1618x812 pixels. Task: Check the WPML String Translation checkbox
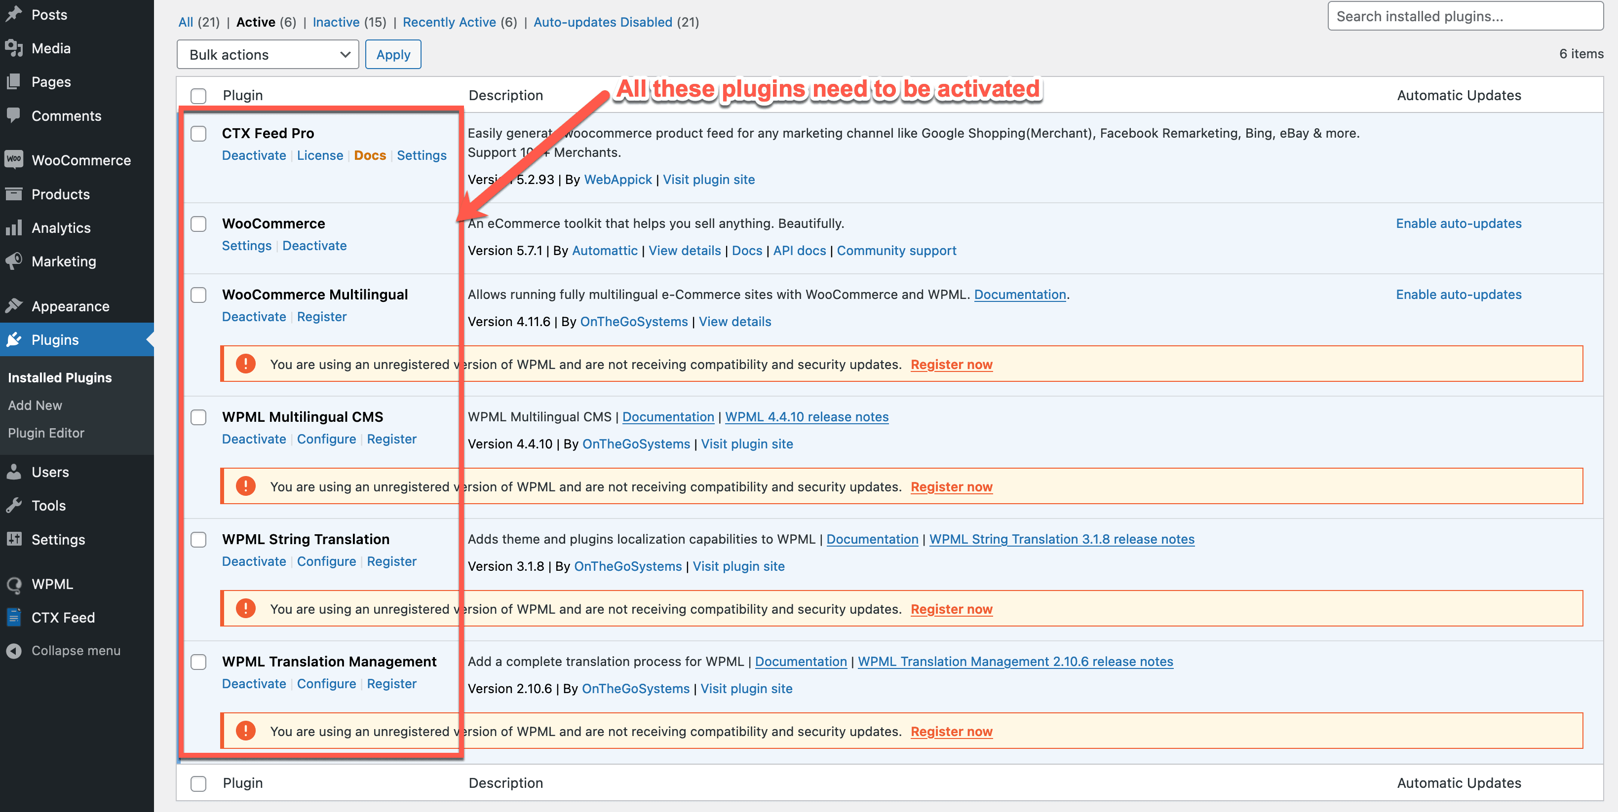tap(198, 539)
